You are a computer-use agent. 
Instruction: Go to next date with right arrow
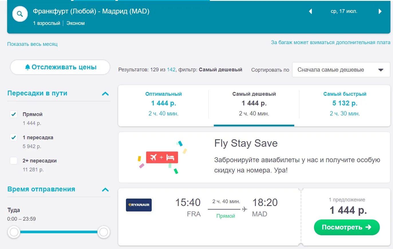[x=380, y=11]
